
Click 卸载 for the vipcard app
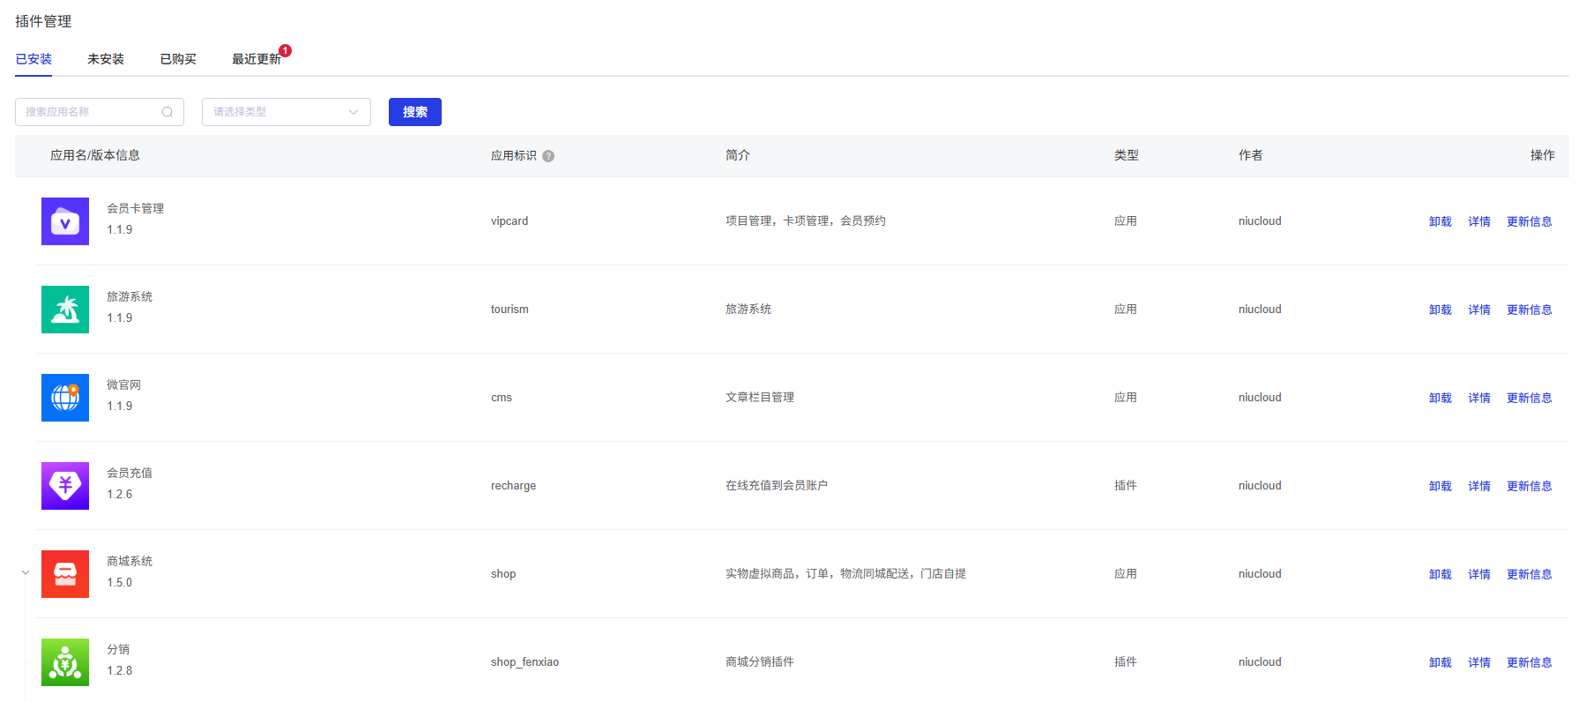[x=1440, y=221]
